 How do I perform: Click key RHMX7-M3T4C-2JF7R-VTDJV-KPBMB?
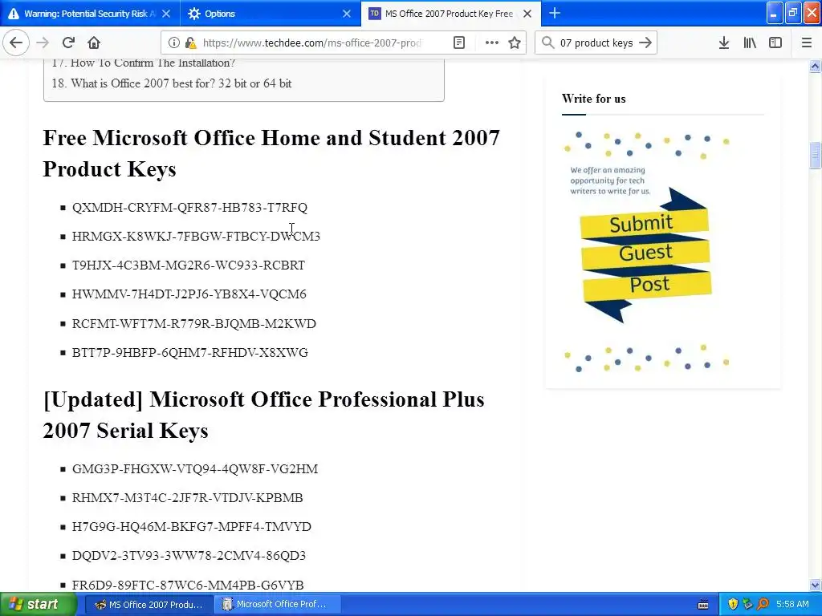188,497
